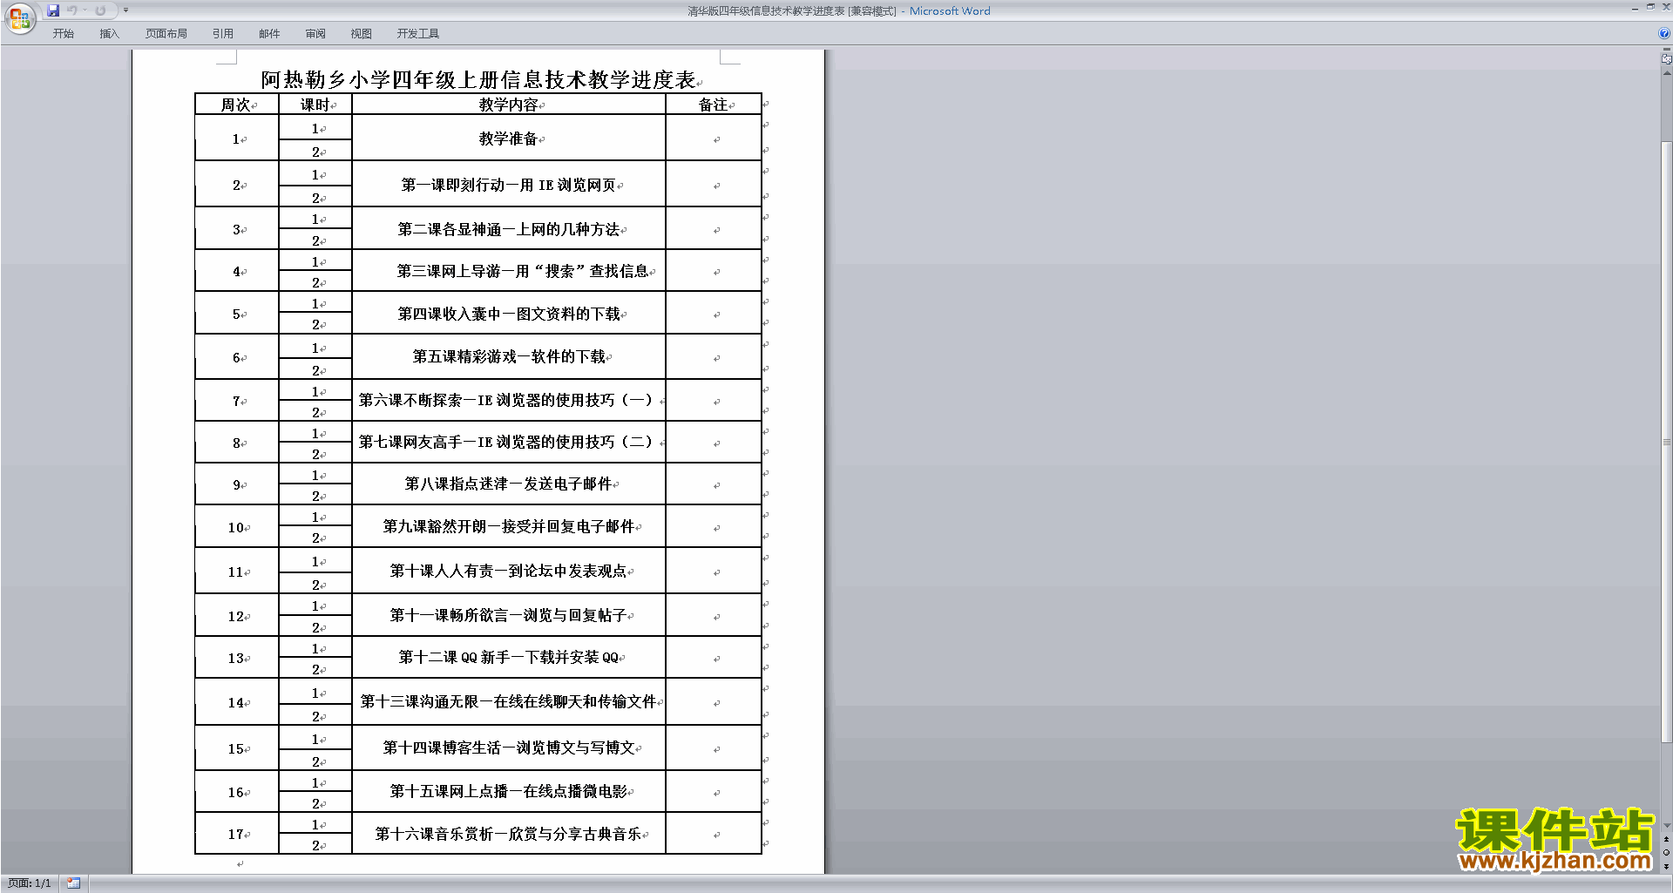Click the 第四课收入囊中 cell
Viewport: 1673px width, 893px height.
pos(509,314)
